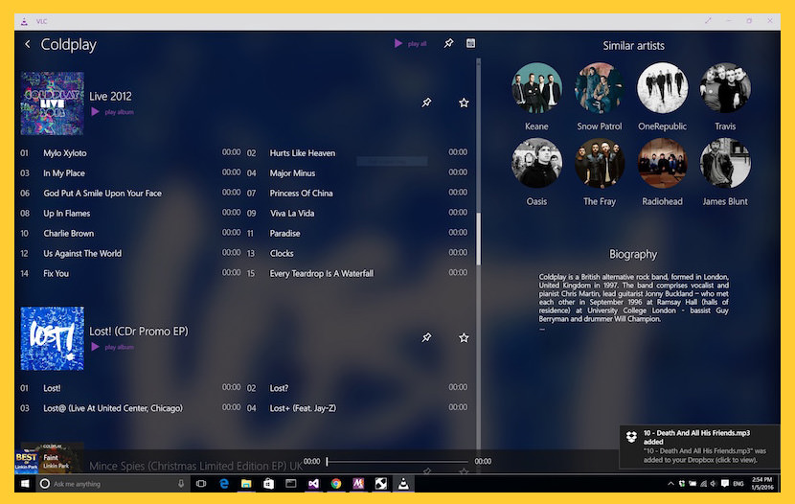Open similar artist Travis
The image size is (795, 504).
coord(725,88)
